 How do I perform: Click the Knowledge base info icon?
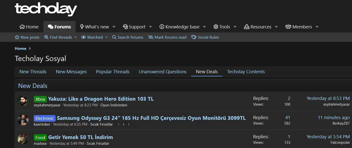point(162,27)
